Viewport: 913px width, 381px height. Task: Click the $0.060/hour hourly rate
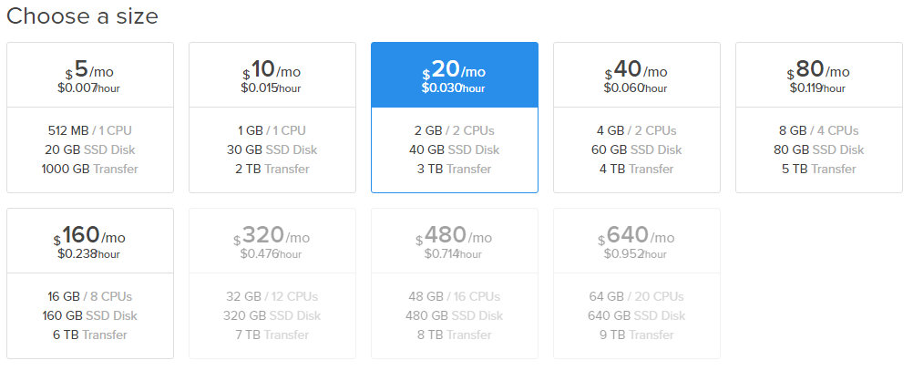(x=635, y=88)
